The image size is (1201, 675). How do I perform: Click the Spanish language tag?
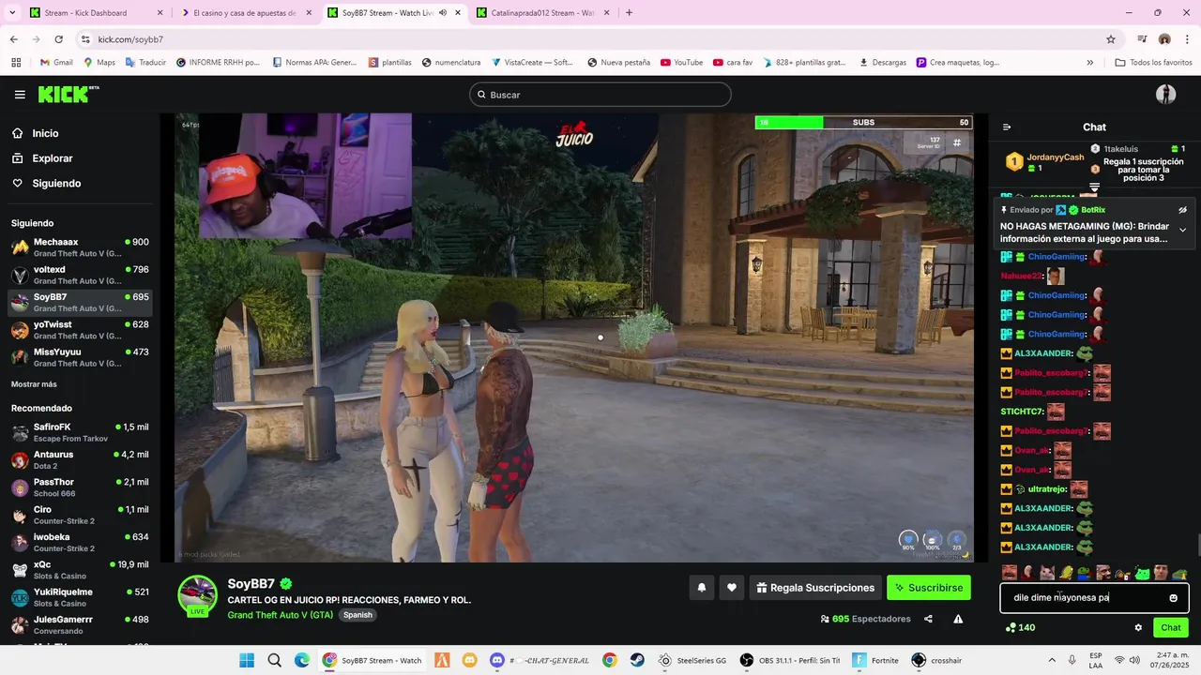tap(357, 615)
